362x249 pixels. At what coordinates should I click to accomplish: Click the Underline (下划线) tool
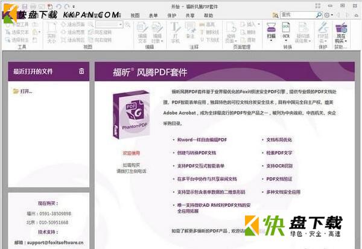209,40
